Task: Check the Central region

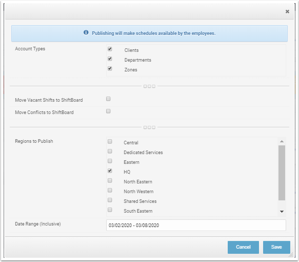Action: coord(110,141)
